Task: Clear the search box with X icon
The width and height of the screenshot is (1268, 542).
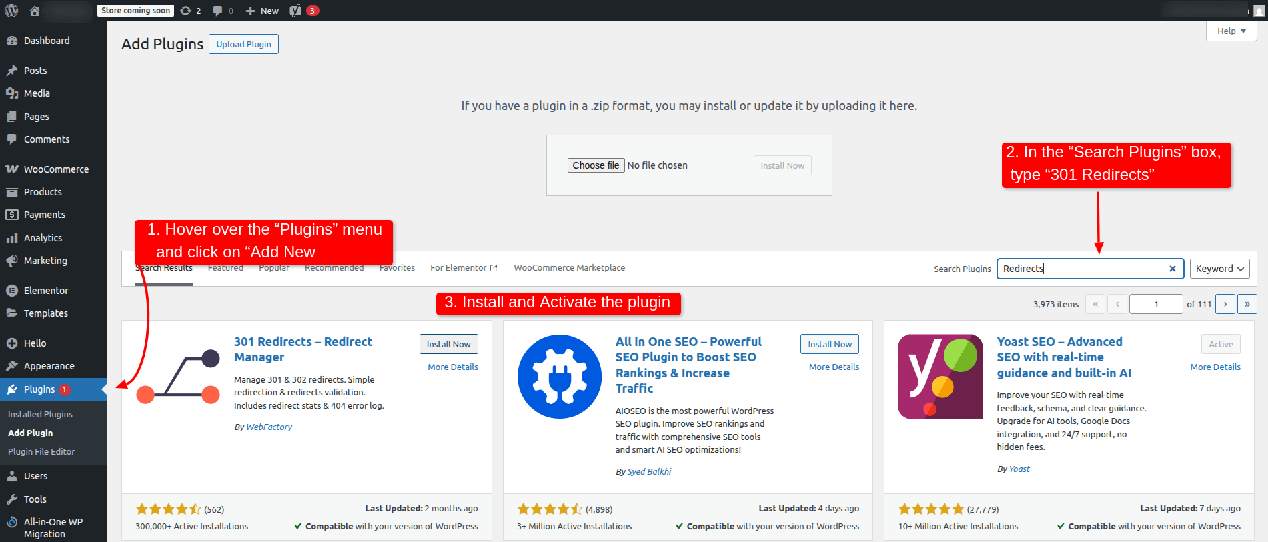Action: click(1173, 269)
